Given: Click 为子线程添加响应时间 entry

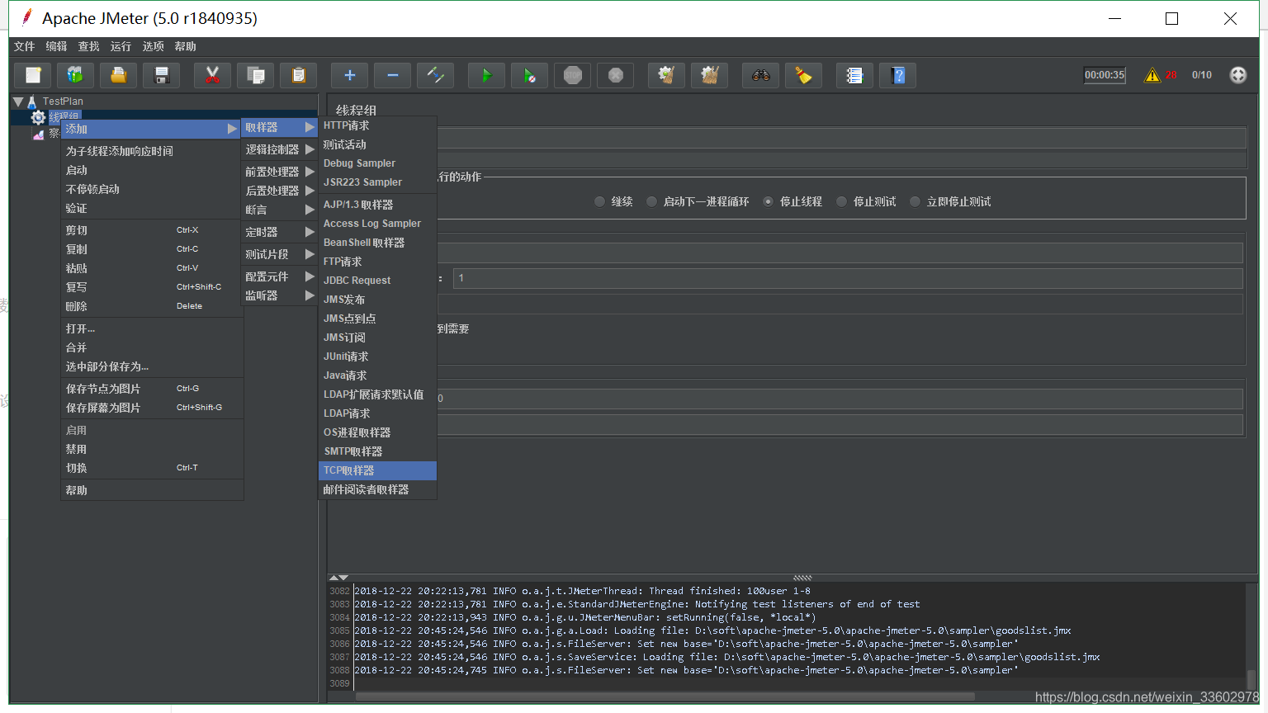Looking at the screenshot, I should (152, 151).
